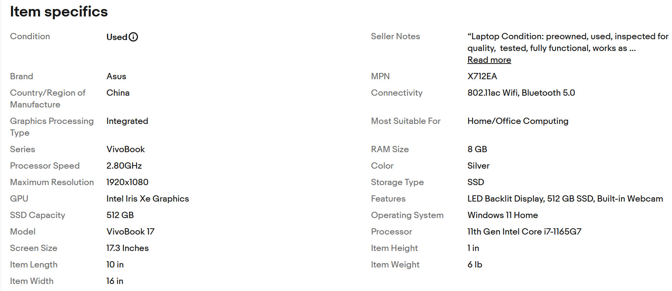Click the Condition label

30,36
